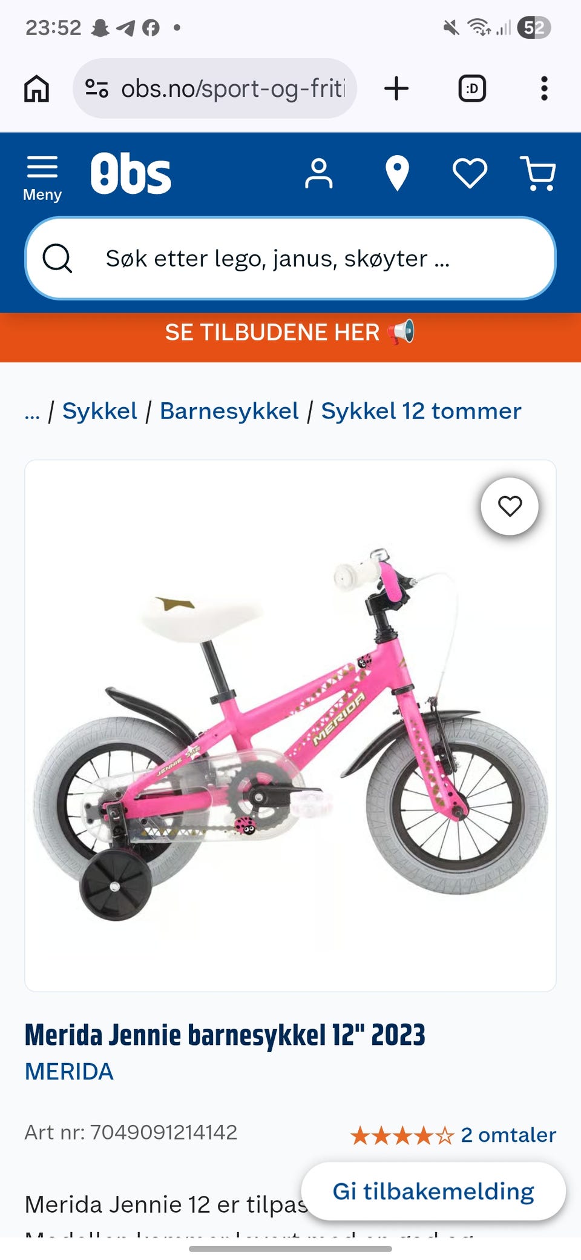Viewport: 581px width, 1260px height.
Task: Go to the Sykkel breadcrumb
Action: [x=100, y=411]
